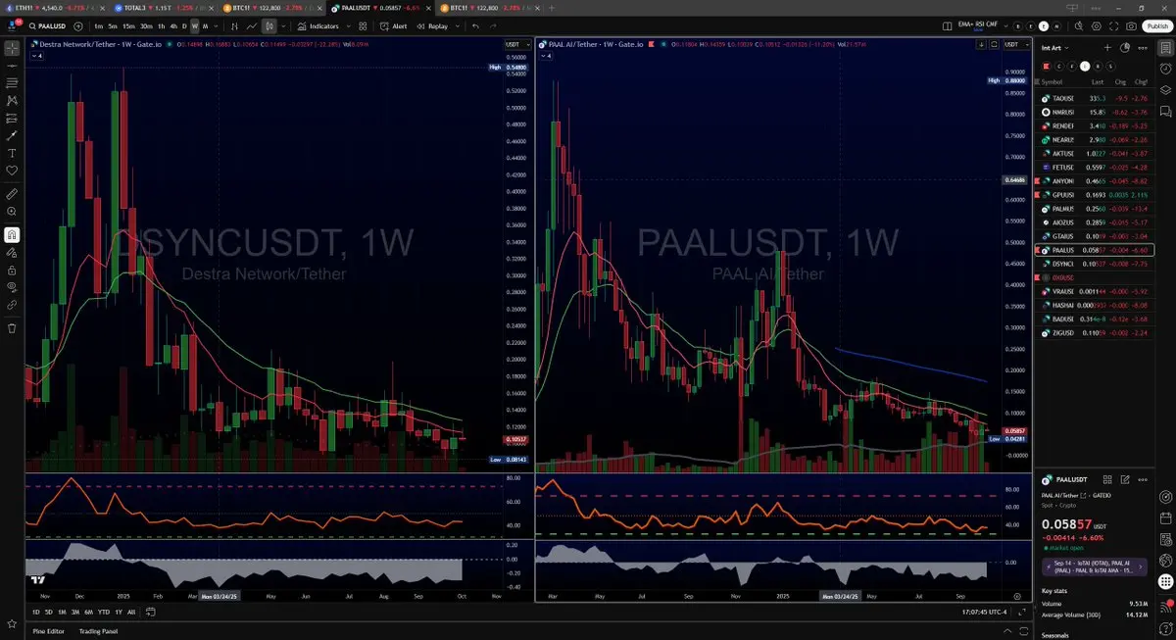This screenshot has width=1176, height=640.
Task: Expand Destra chart indicator legend chevron
Action: (x=37, y=56)
